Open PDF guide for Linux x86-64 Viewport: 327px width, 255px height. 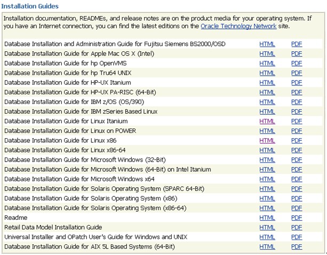(297, 150)
